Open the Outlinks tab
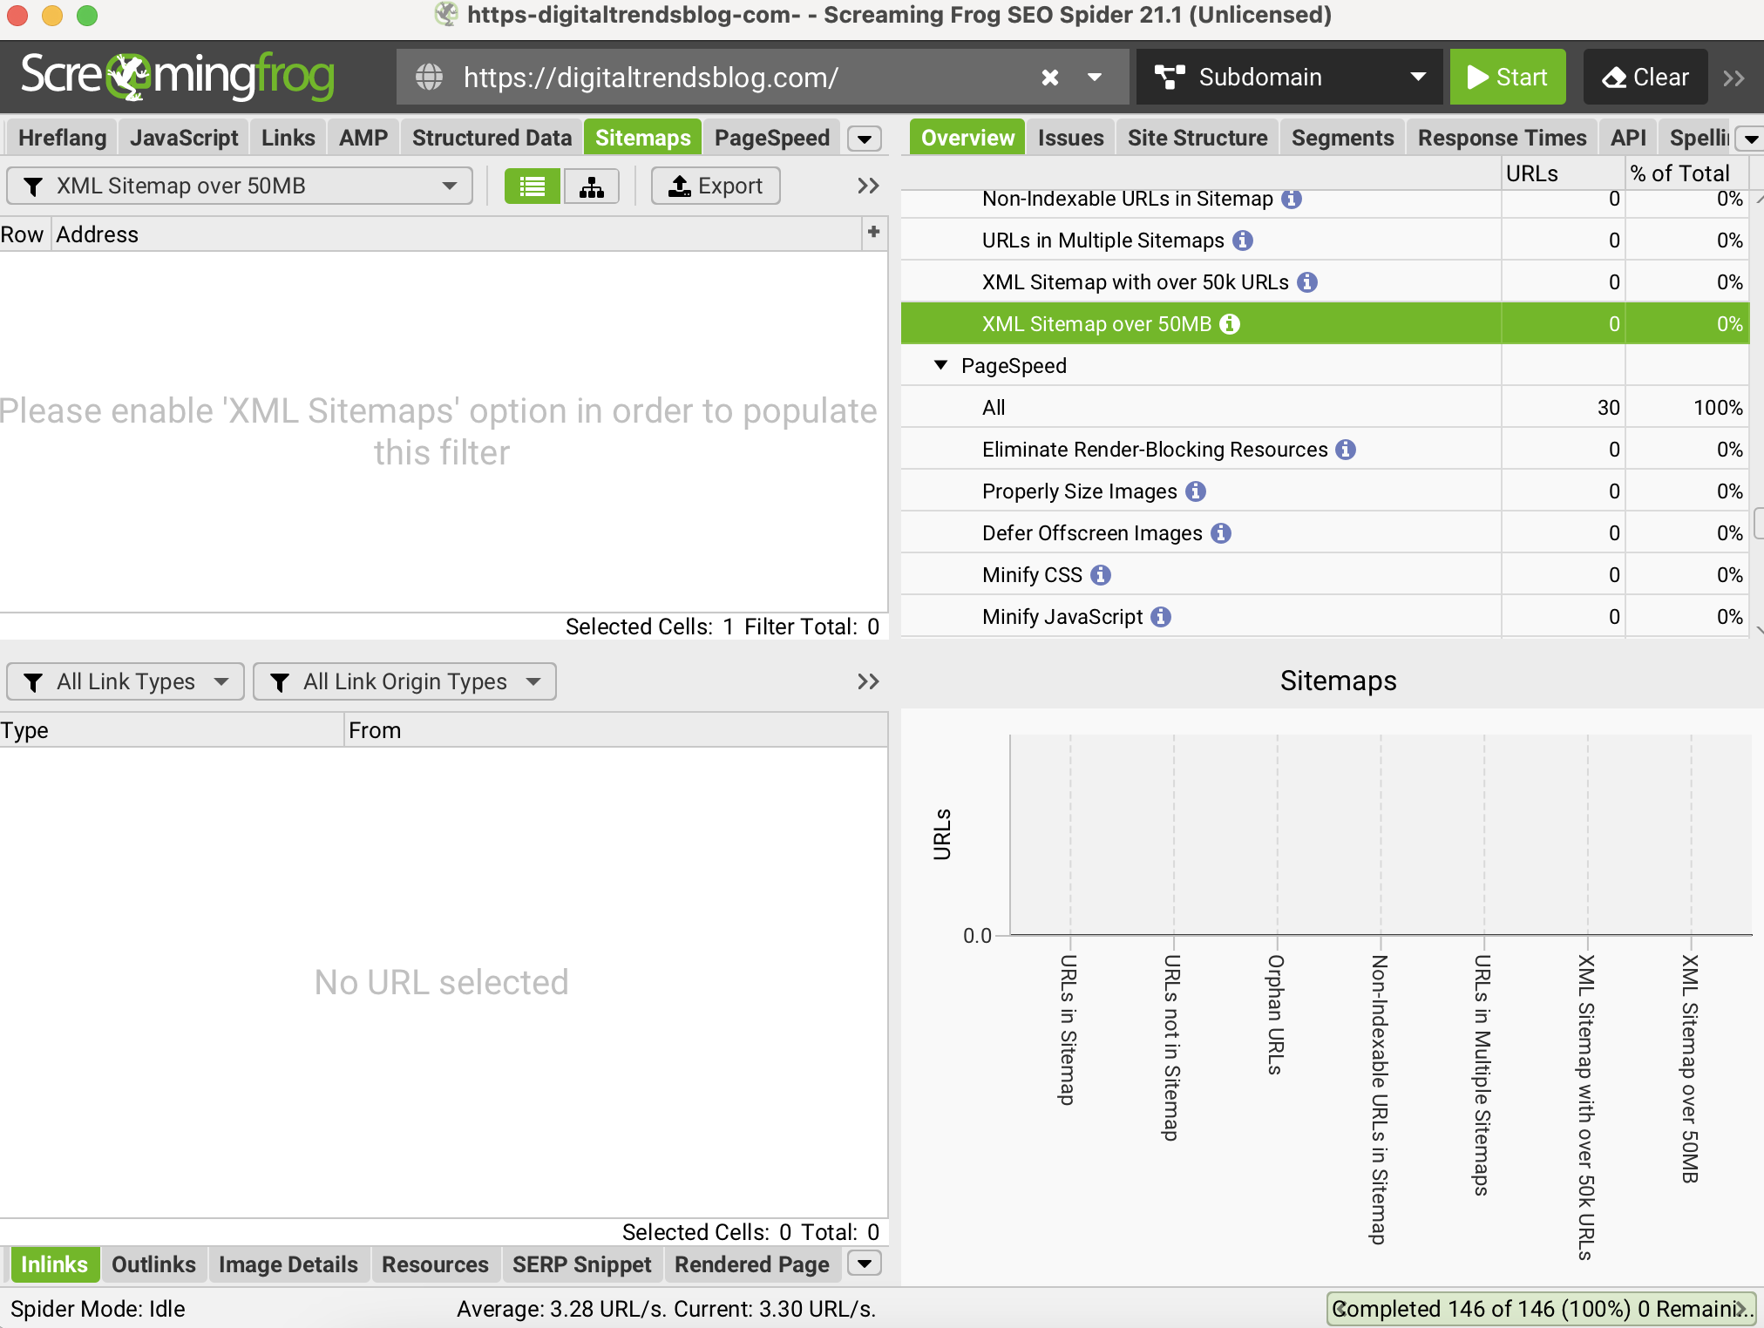 point(153,1264)
